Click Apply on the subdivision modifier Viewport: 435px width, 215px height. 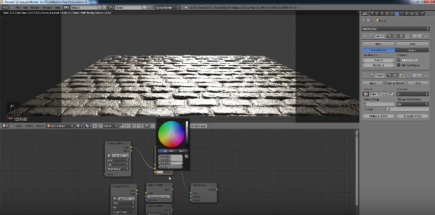[x=378, y=44]
